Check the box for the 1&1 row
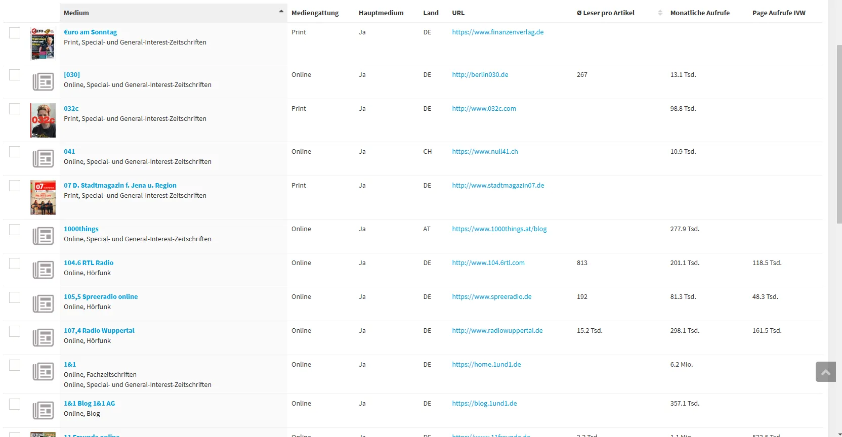 (15, 365)
